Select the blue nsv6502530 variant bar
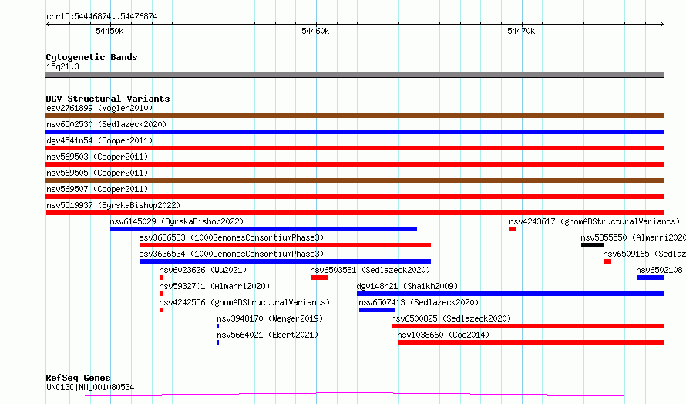The height and width of the screenshot is (404, 686). pyautogui.click(x=355, y=132)
